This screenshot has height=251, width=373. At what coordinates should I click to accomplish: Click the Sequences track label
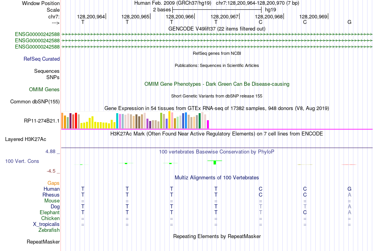click(x=47, y=71)
